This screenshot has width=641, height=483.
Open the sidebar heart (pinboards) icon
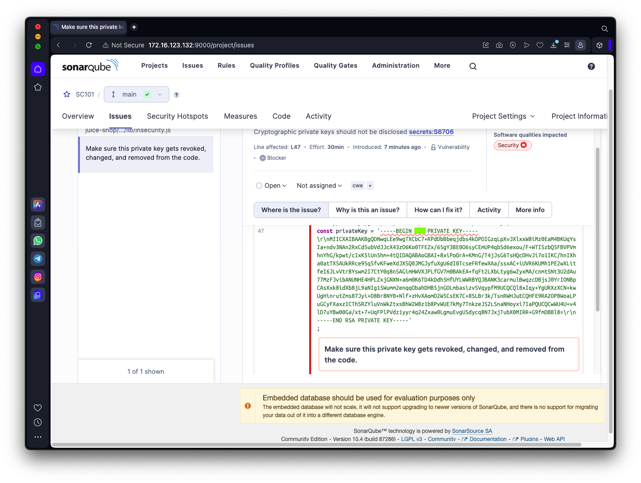click(38, 408)
